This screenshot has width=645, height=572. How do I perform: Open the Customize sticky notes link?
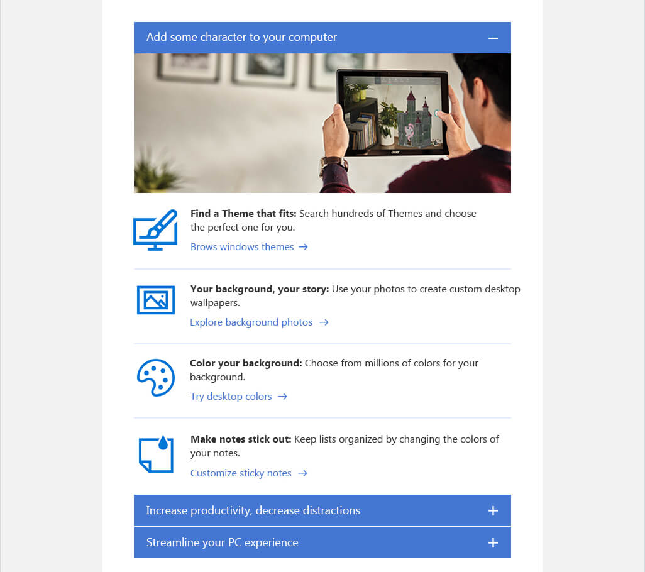coord(241,473)
